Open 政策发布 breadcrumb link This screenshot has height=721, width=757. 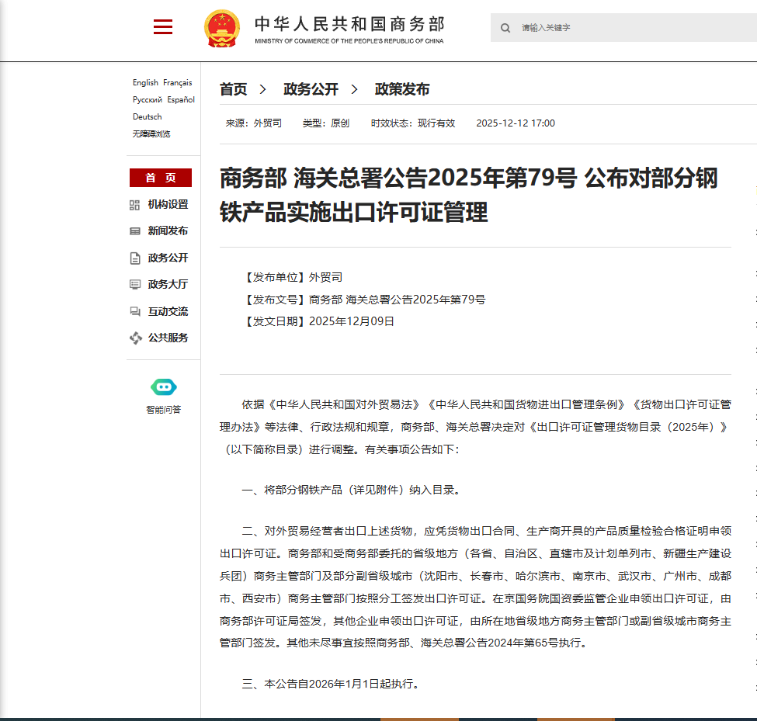pos(402,89)
